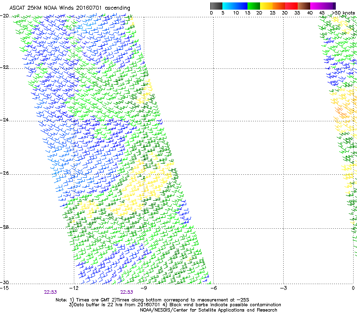Click the -9 longitude axis label
Viewport: 357px width, 313px height.
tap(144, 288)
